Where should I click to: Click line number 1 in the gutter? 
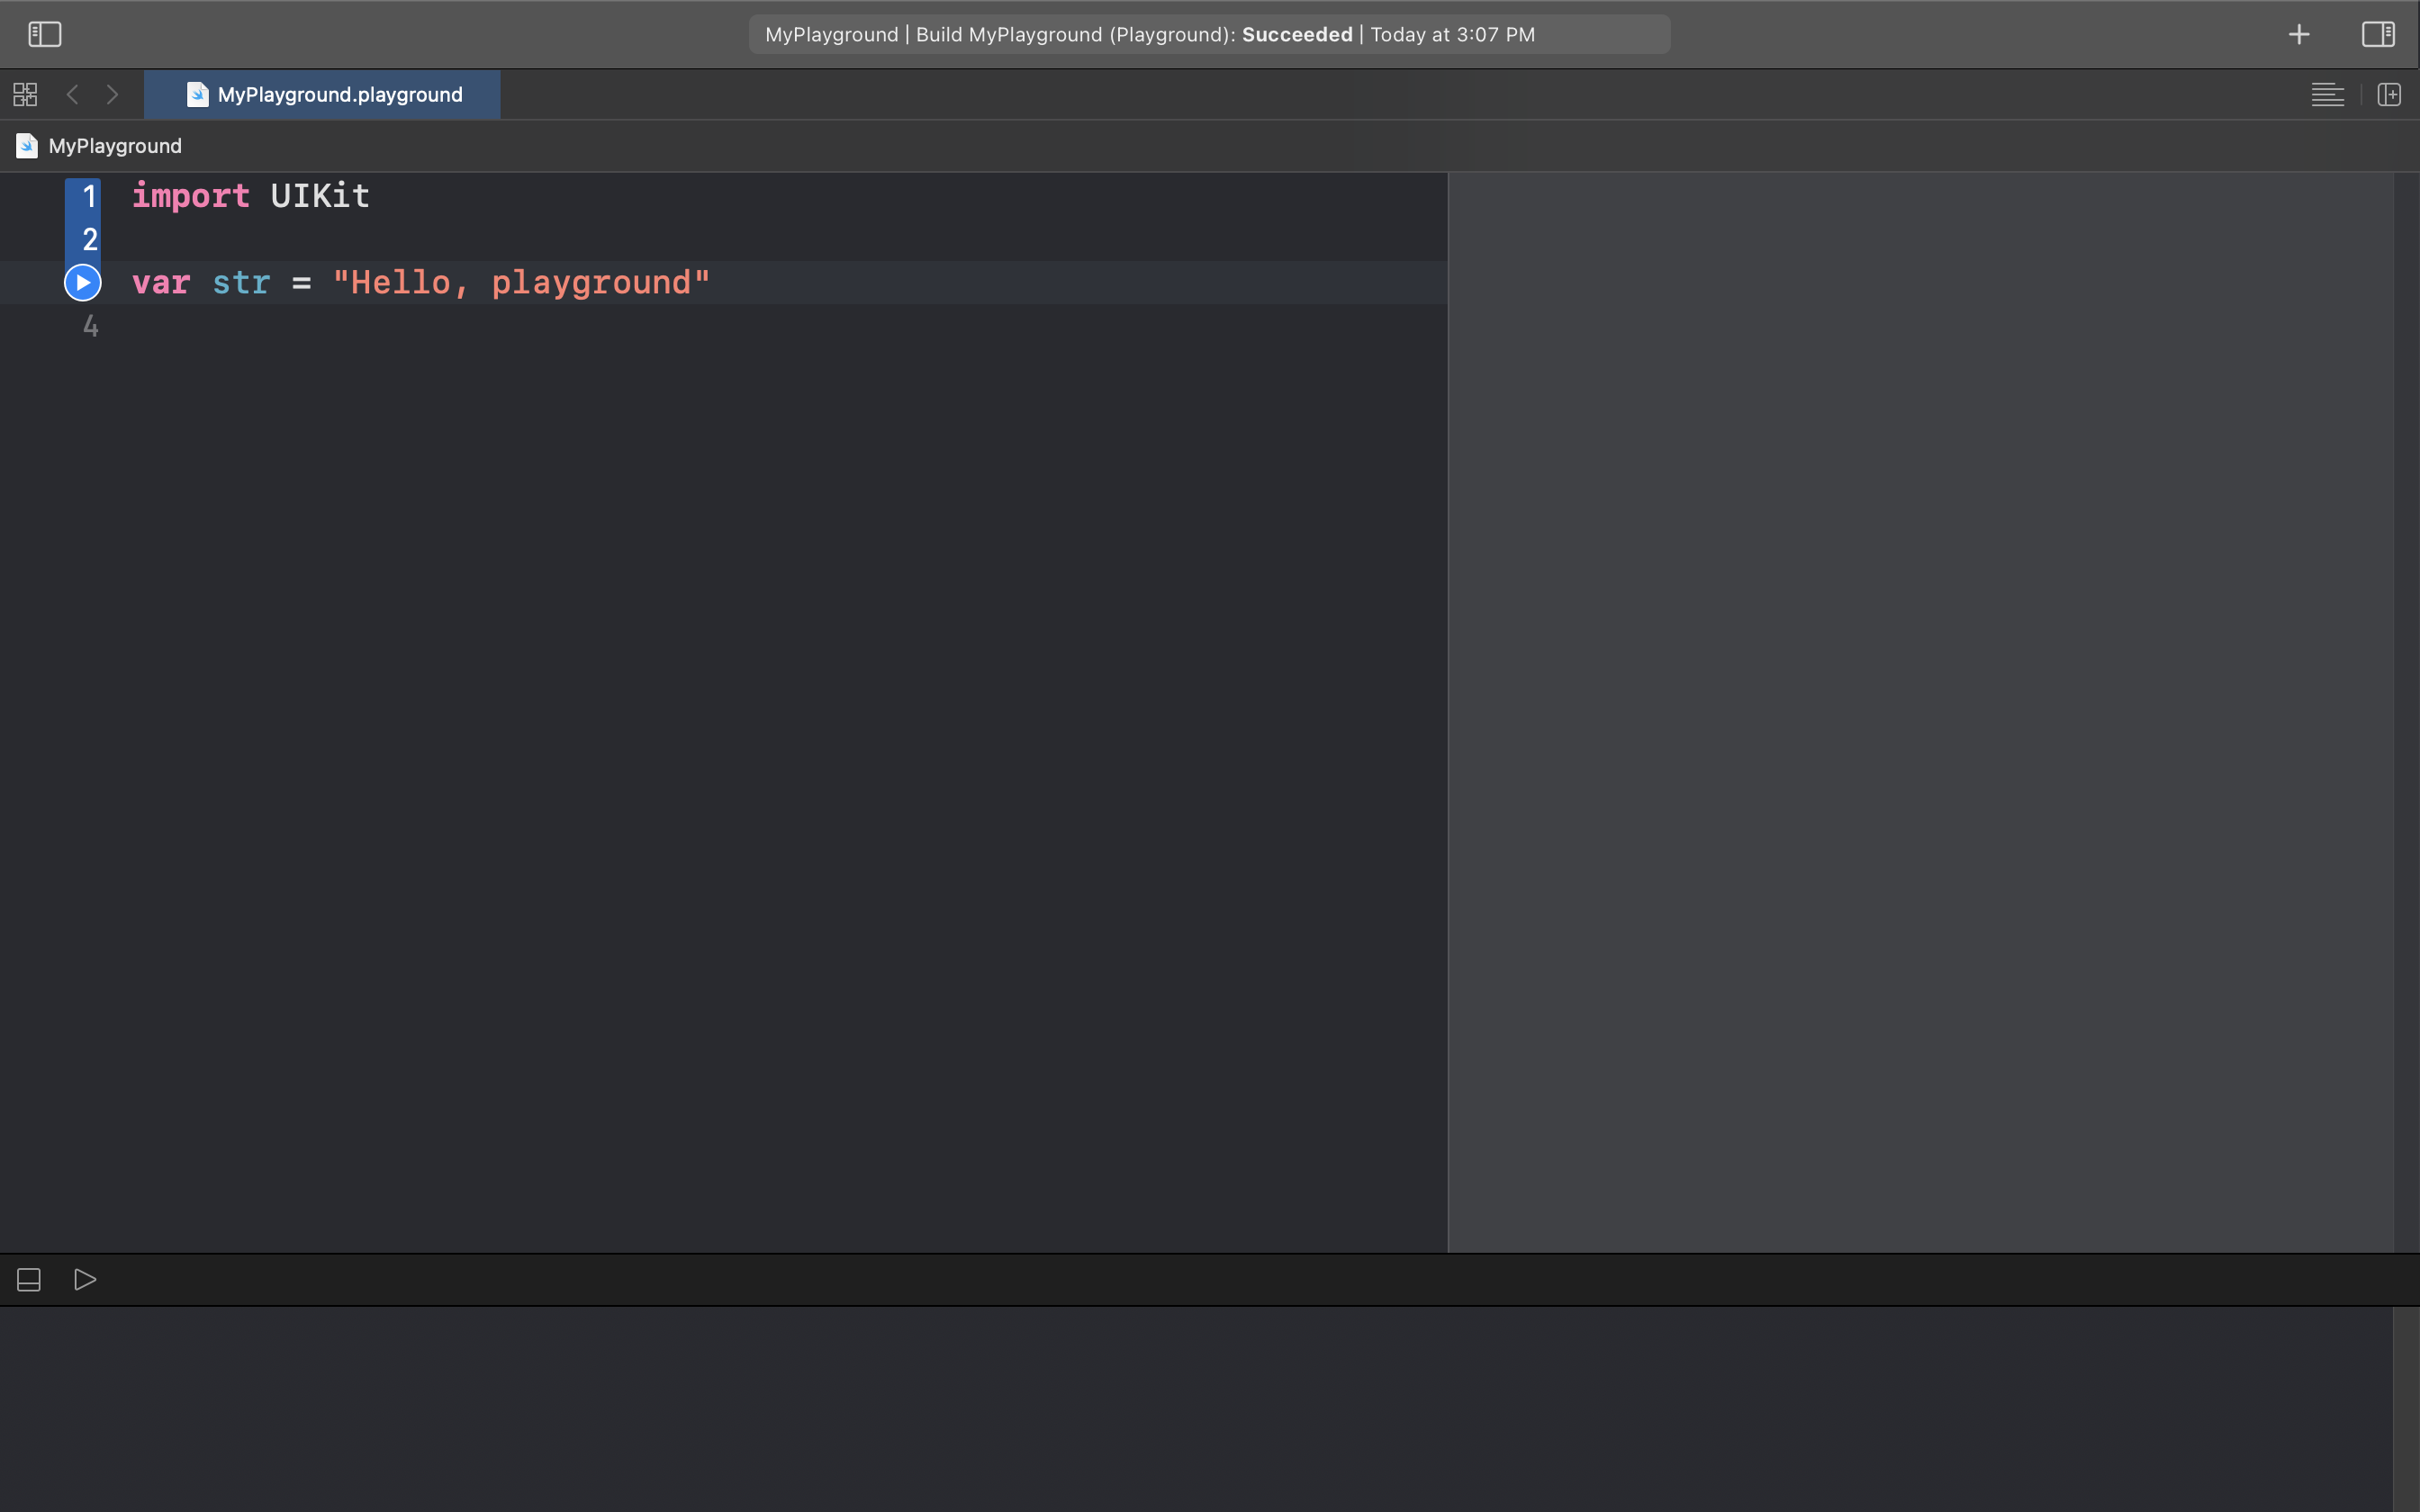point(89,196)
